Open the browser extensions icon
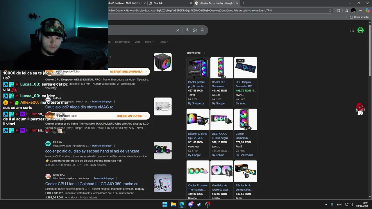This screenshot has height=209, width=372. (x=339, y=10)
